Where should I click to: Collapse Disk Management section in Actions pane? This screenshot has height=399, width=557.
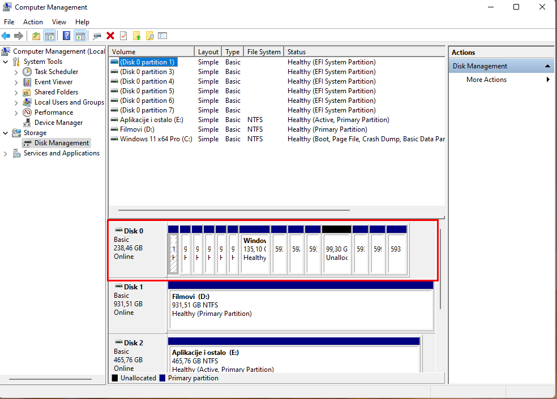(547, 66)
